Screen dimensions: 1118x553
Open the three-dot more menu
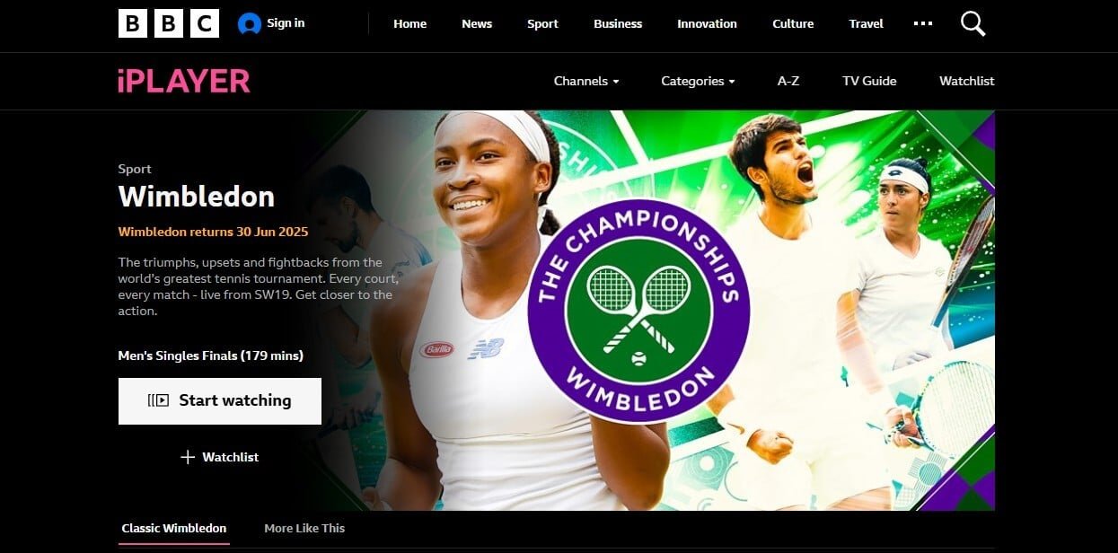click(x=923, y=23)
